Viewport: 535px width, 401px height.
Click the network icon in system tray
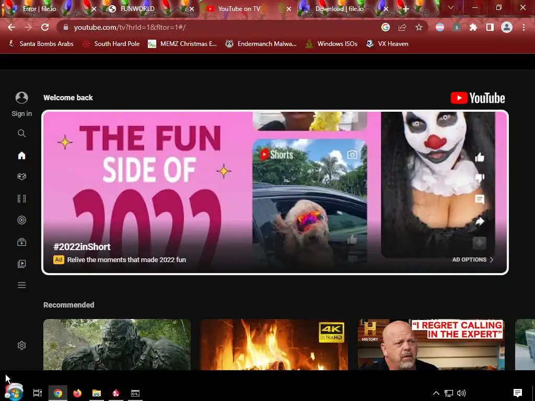point(449,393)
